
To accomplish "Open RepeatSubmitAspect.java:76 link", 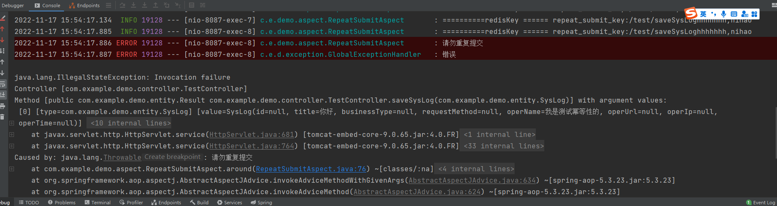I will tap(311, 169).
